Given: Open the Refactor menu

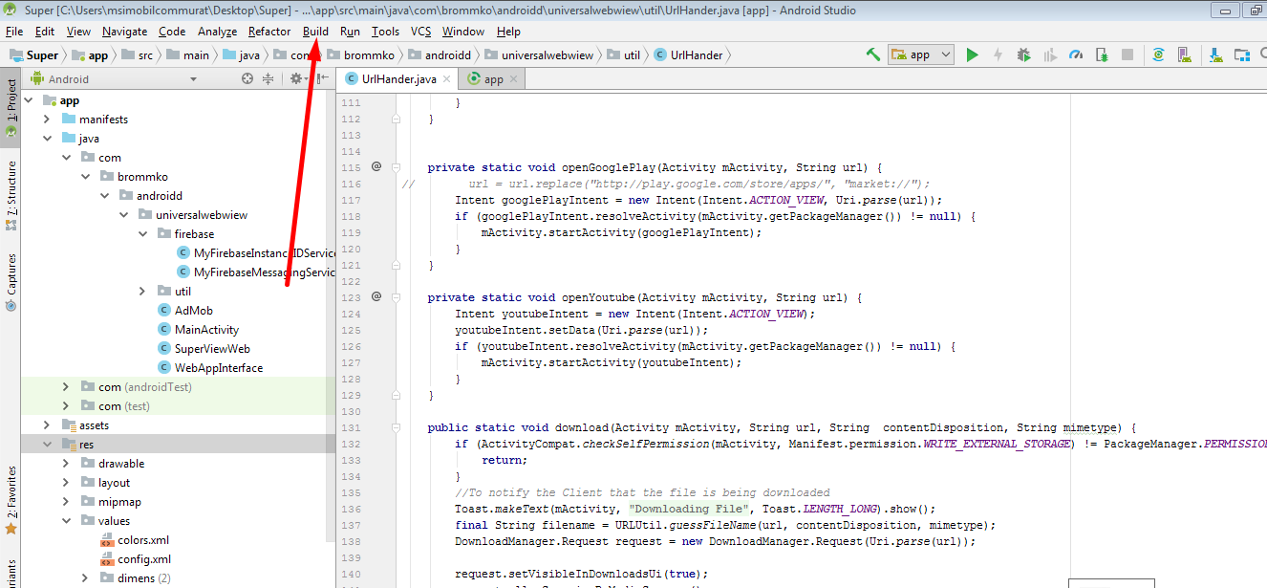Looking at the screenshot, I should [269, 32].
